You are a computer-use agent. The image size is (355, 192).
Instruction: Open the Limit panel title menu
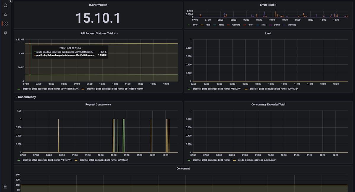[x=268, y=33]
